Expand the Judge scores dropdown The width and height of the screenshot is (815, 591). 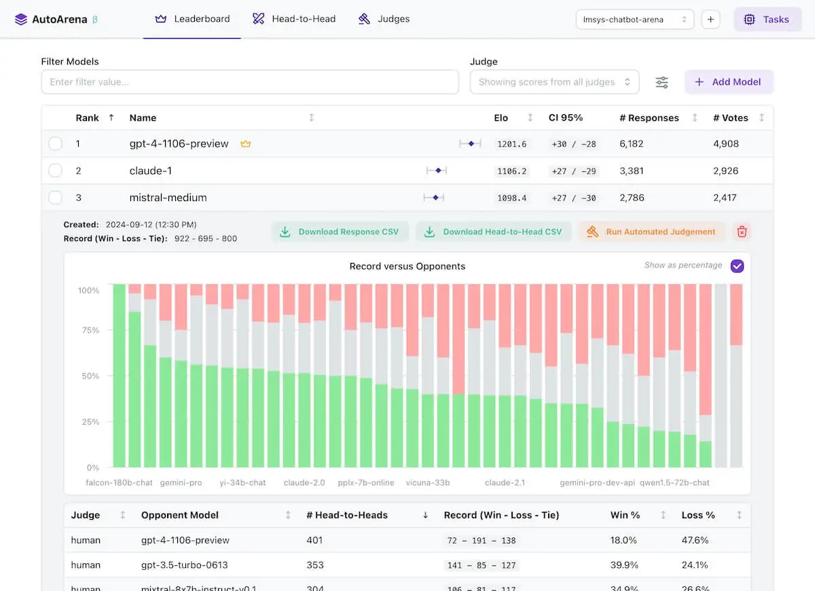[554, 82]
